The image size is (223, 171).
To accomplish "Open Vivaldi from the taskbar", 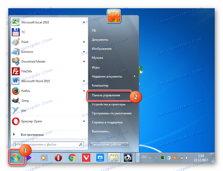I will 86,158.
